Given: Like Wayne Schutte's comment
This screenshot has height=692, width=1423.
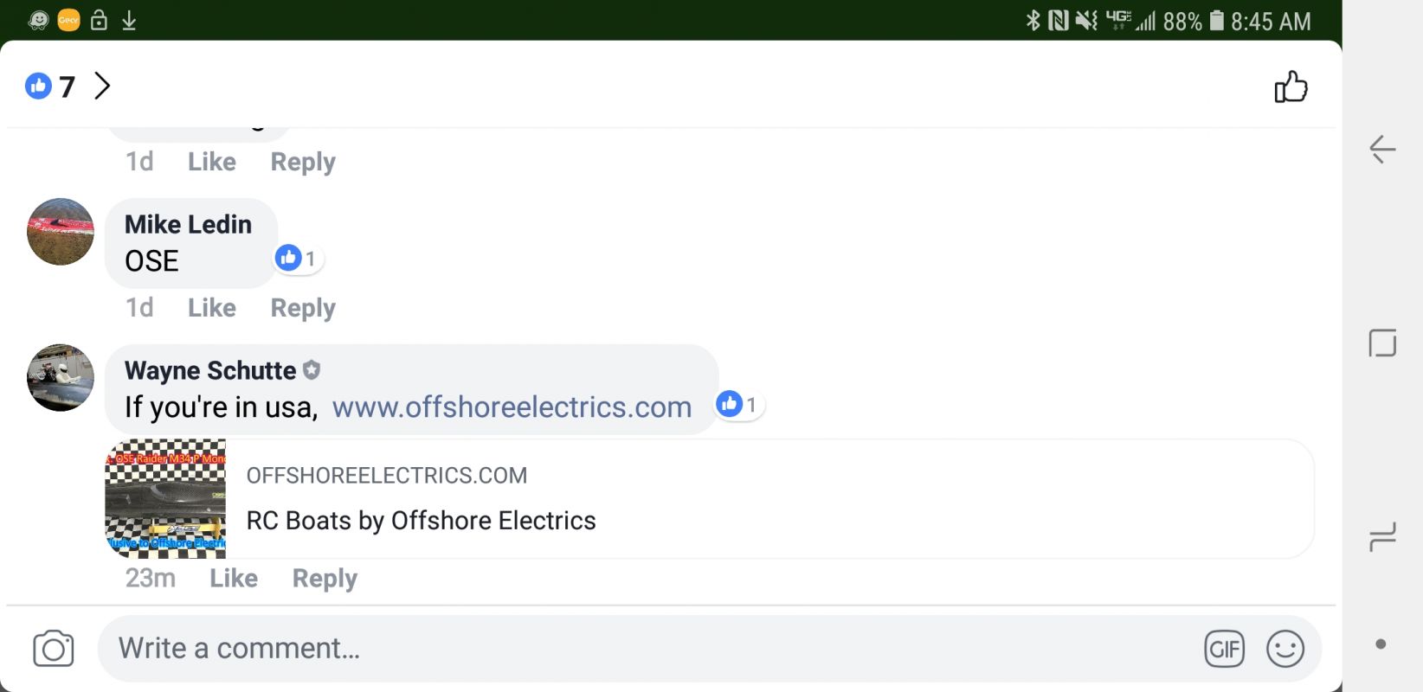Looking at the screenshot, I should (234, 578).
